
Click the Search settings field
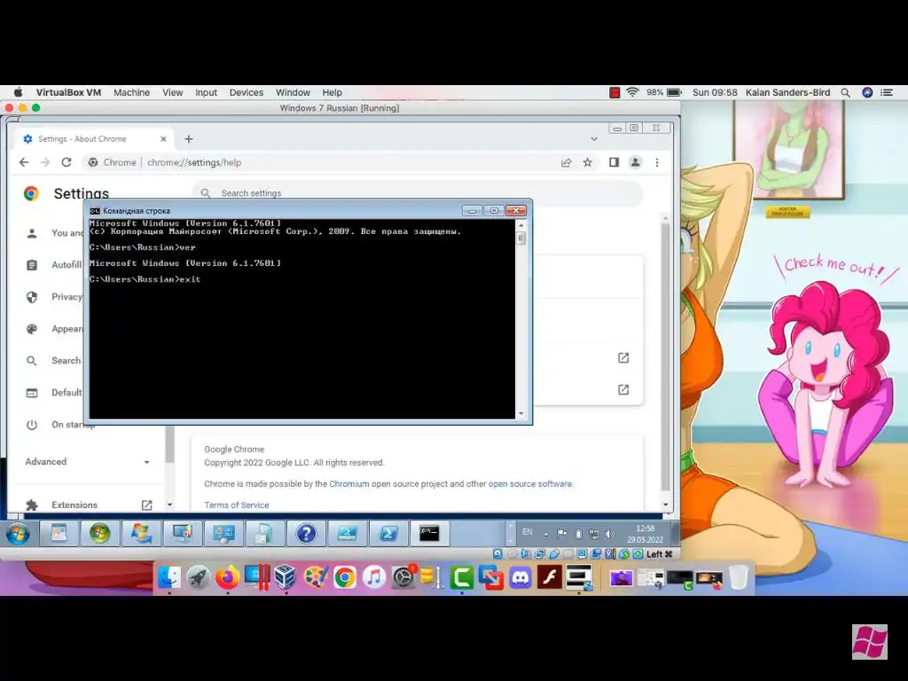point(417,193)
